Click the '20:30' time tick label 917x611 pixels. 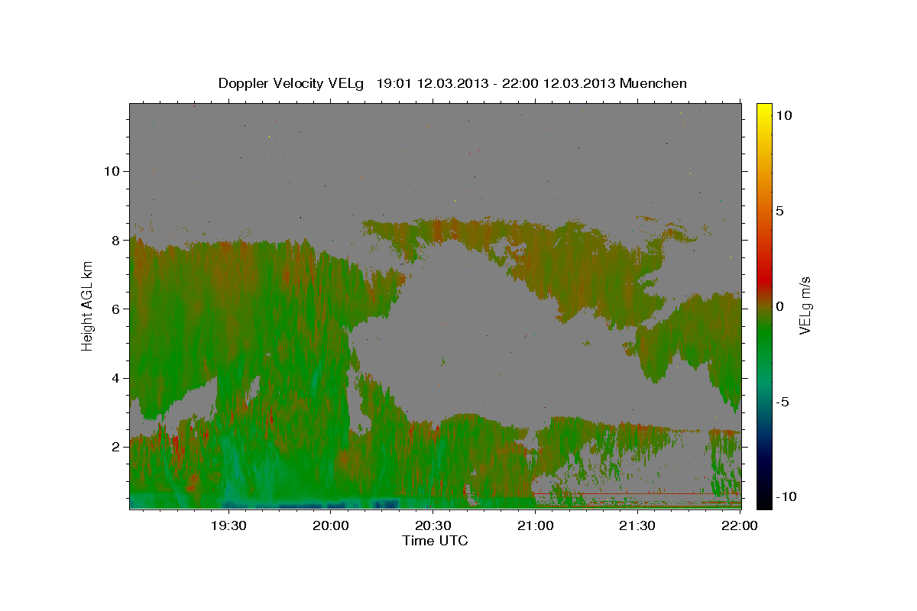[433, 525]
